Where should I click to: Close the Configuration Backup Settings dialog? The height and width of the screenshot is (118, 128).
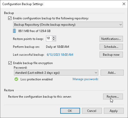124,4
